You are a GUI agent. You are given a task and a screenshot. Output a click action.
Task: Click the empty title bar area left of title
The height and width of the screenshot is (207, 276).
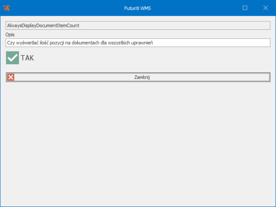pos(69,8)
